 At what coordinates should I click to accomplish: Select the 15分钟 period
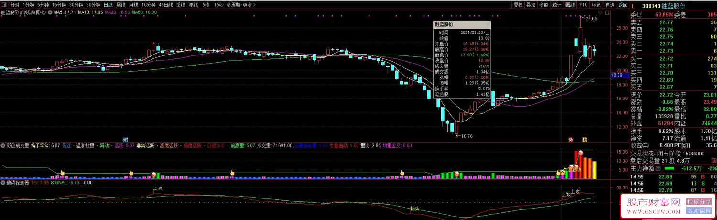59,5
